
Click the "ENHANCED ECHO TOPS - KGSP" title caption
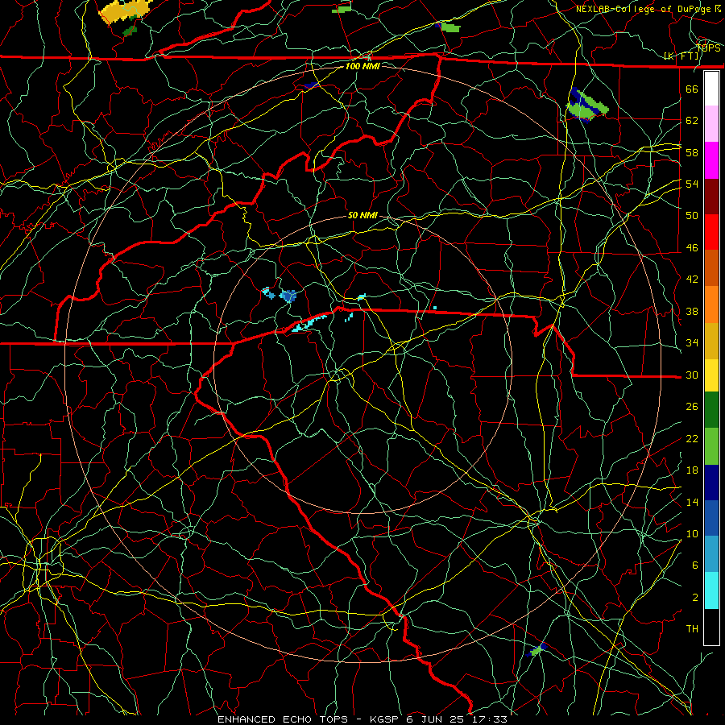[309, 719]
